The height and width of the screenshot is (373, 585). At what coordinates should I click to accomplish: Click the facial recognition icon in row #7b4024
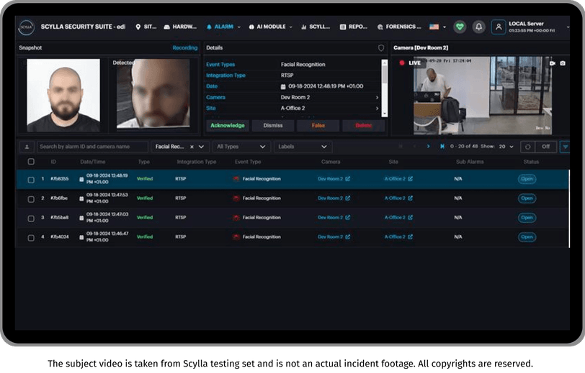coord(236,236)
